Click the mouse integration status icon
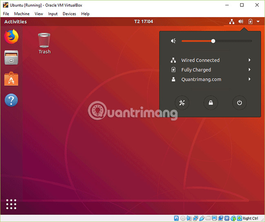 point(233,218)
